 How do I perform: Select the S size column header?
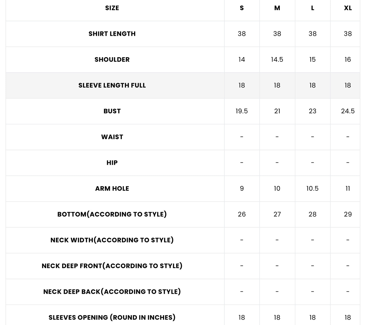point(242,8)
